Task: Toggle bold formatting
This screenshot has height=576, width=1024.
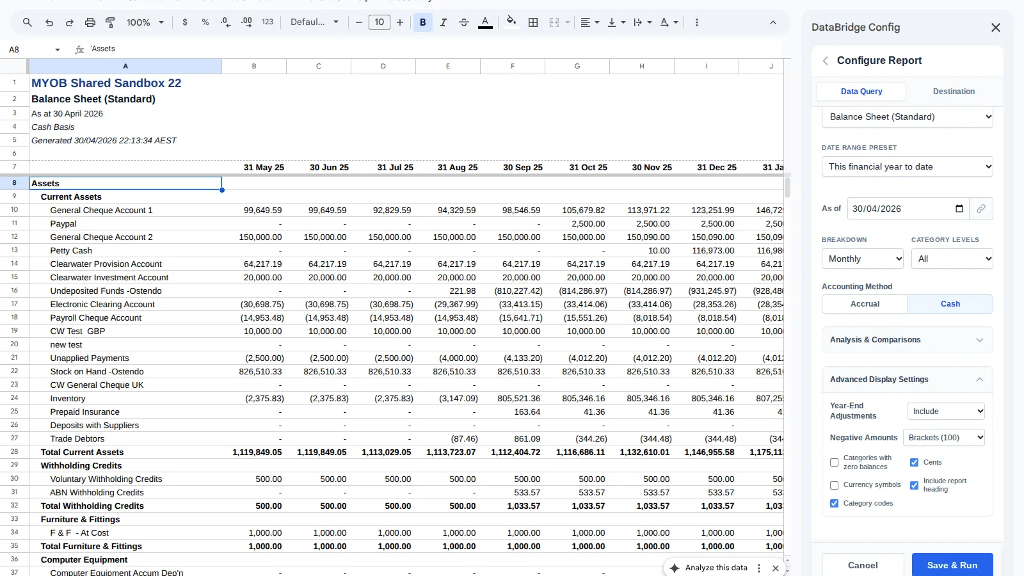Action: click(x=423, y=22)
